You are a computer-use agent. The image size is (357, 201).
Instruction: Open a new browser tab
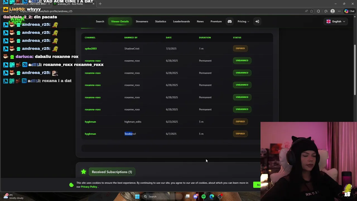pyautogui.click(x=100, y=4)
